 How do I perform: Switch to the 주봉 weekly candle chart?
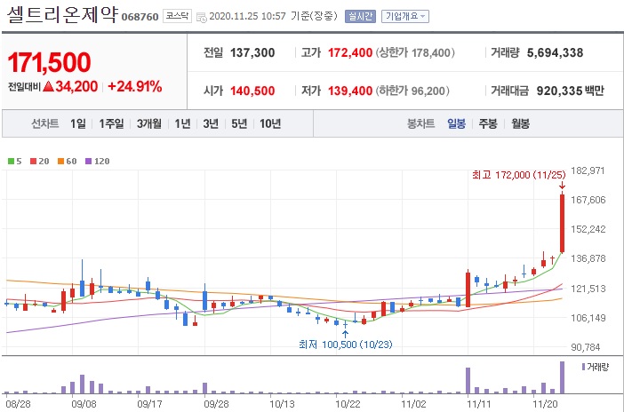coord(488,123)
